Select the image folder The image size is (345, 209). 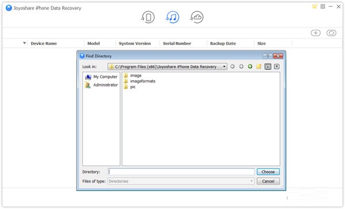132,76
